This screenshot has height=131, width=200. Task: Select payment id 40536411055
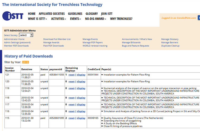tap(57, 75)
